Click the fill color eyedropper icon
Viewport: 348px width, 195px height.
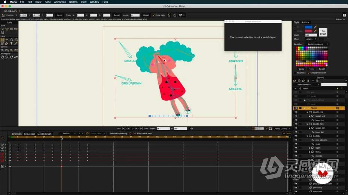pos(315,27)
